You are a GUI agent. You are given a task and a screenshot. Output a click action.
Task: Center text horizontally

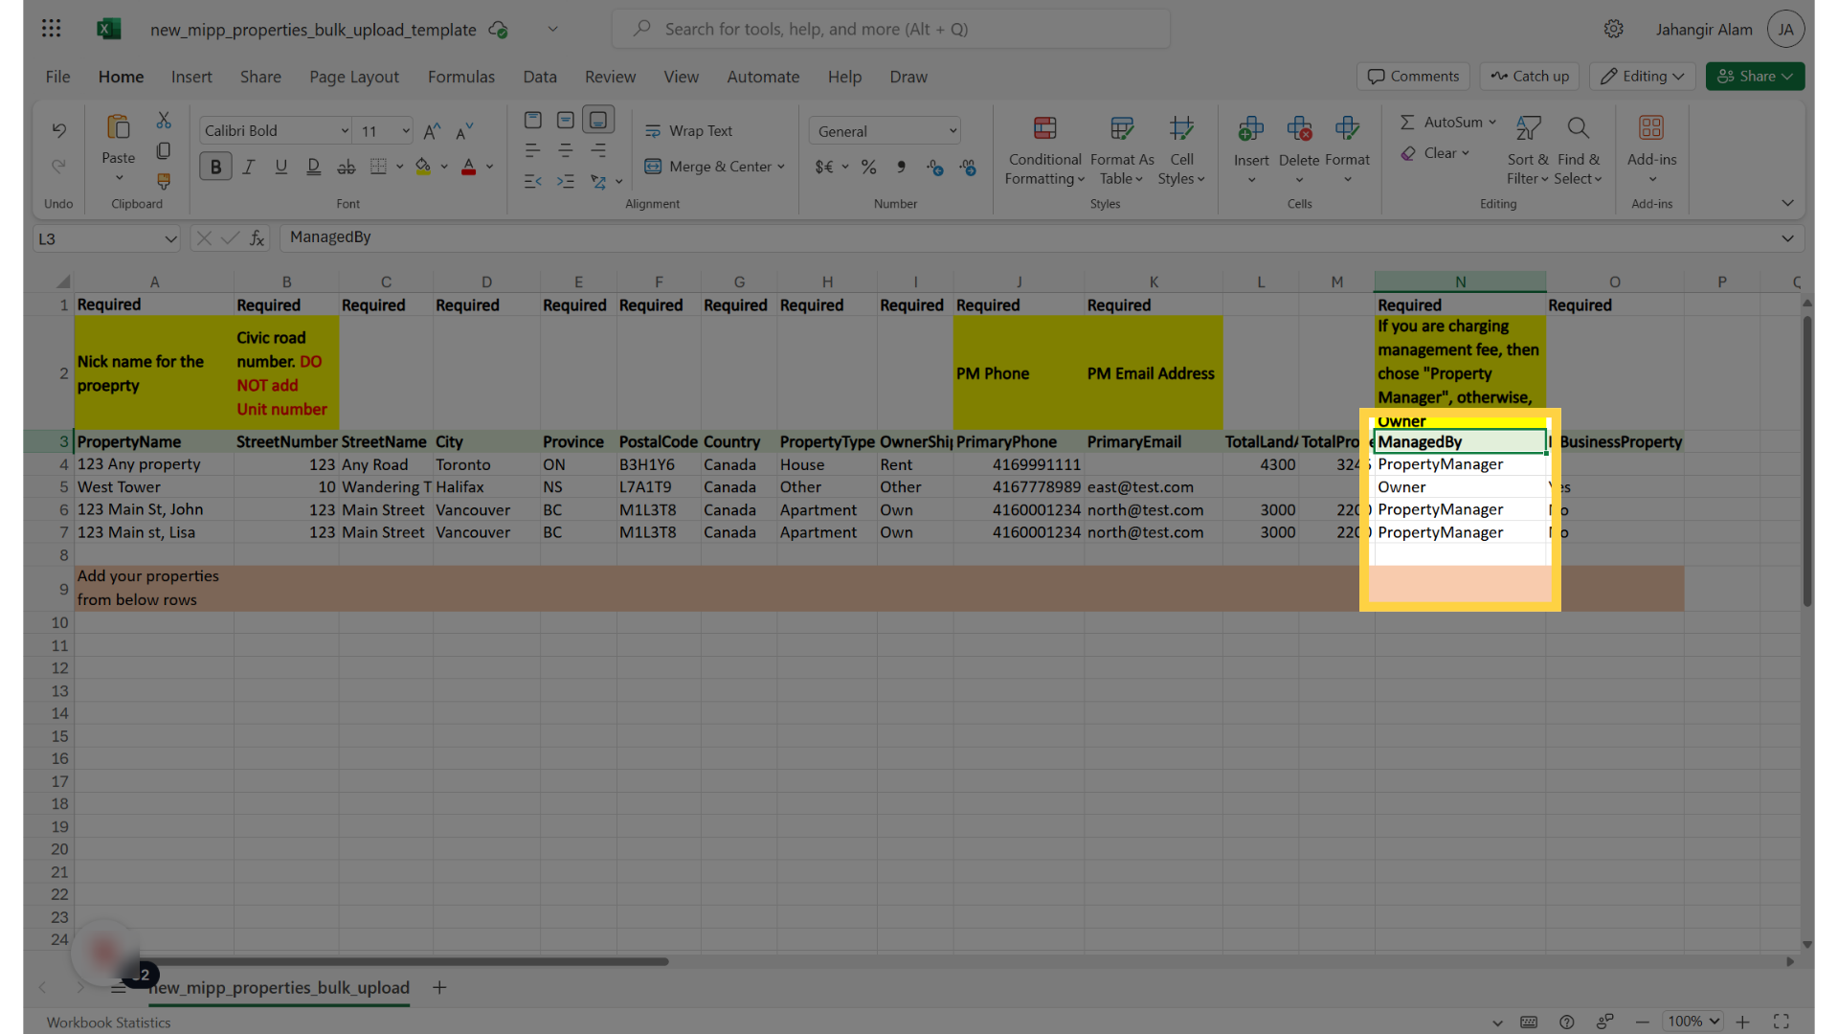[566, 150]
